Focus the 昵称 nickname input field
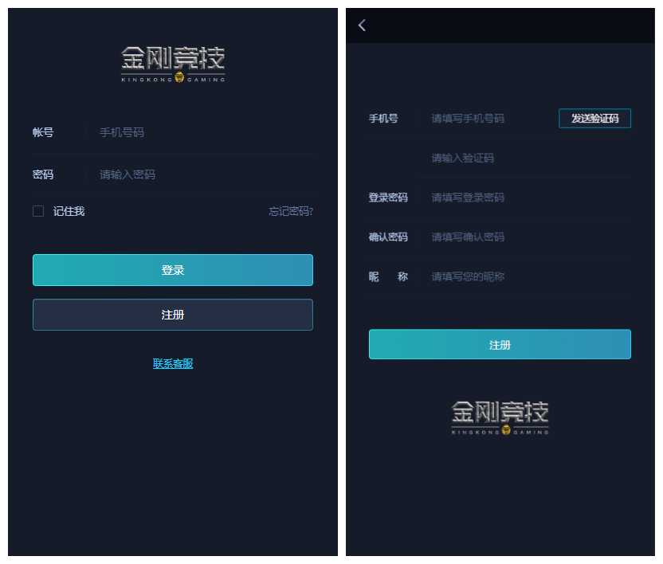The width and height of the screenshot is (663, 564). pyautogui.click(x=528, y=276)
